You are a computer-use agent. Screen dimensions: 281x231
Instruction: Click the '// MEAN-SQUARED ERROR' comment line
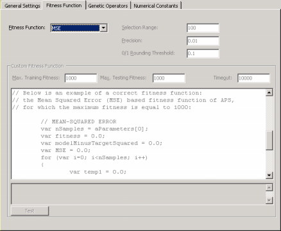[x=78, y=122]
